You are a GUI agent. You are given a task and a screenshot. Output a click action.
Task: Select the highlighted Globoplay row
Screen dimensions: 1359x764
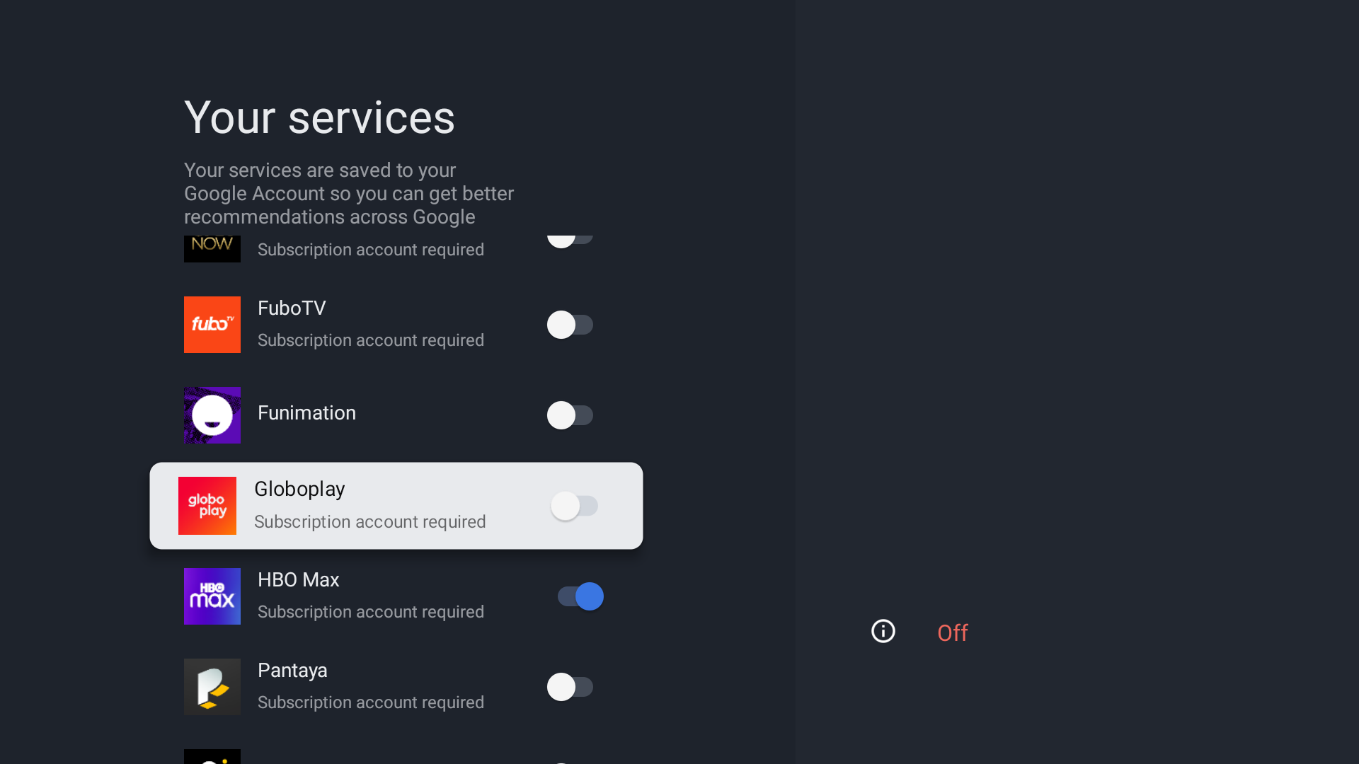click(x=395, y=505)
